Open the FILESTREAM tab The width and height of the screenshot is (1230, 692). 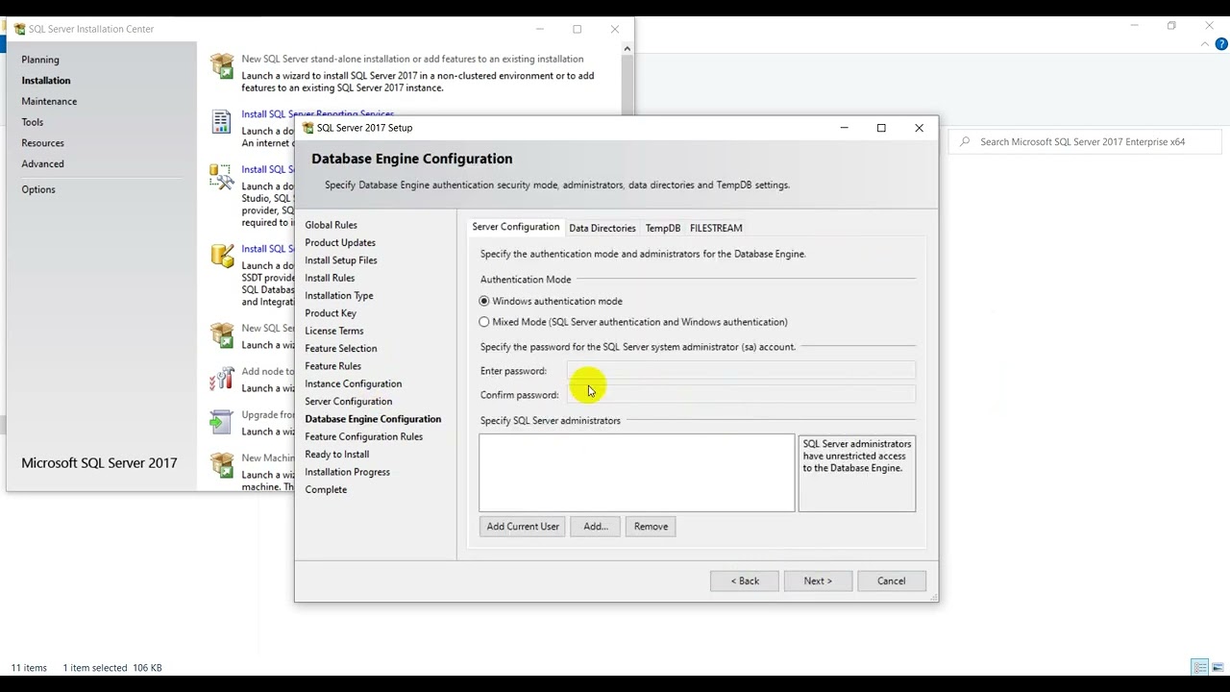pos(716,228)
